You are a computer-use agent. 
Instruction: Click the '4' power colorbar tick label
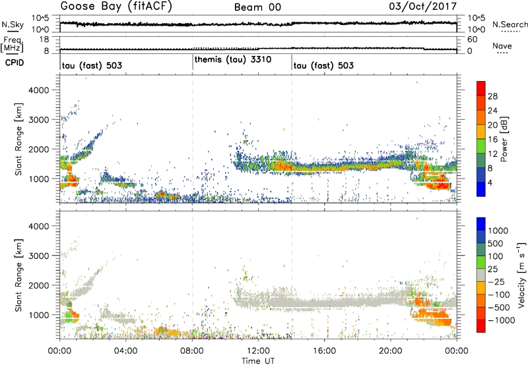tap(490, 182)
